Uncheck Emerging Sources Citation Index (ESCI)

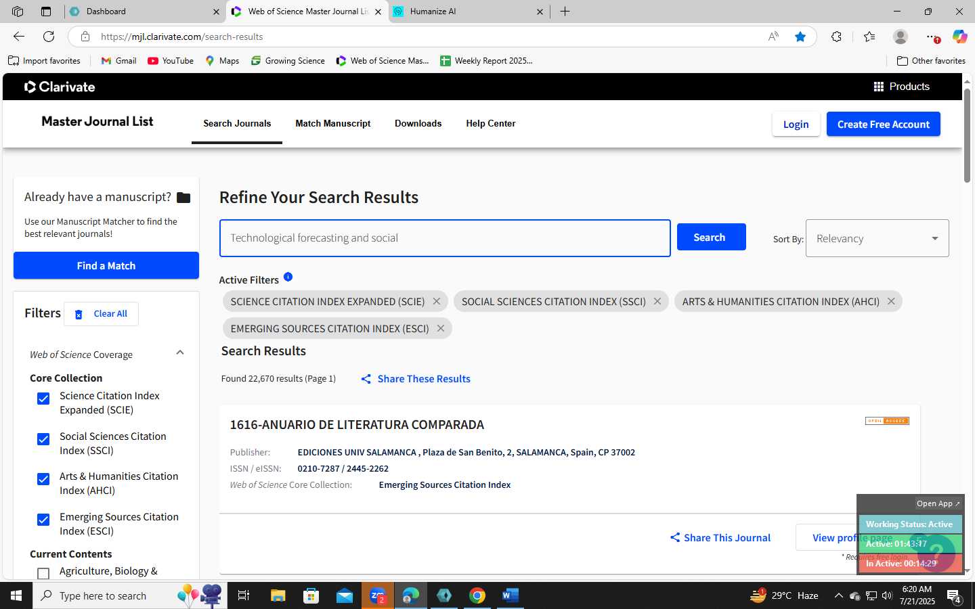coord(43,520)
